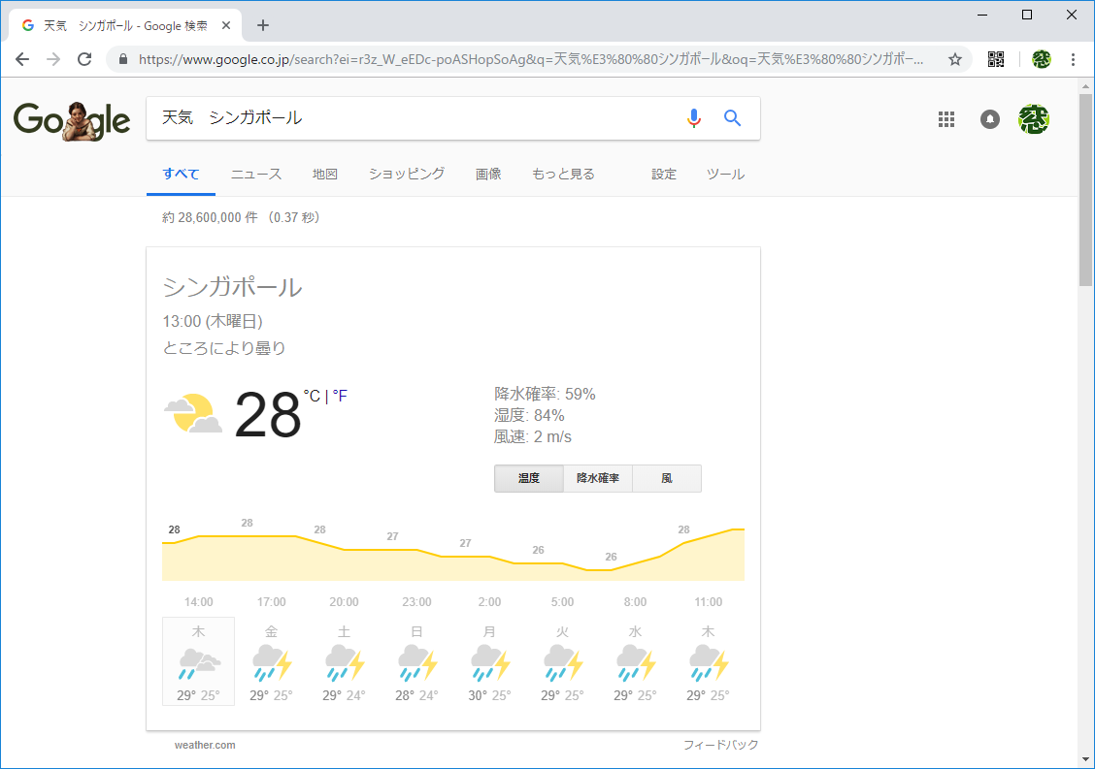
Task: Click the Google account profile avatar
Action: click(x=1033, y=117)
